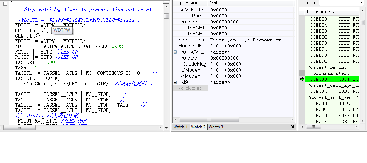Click the TxBuf expression name
The width and height of the screenshot is (367, 163).
coord(185,82)
